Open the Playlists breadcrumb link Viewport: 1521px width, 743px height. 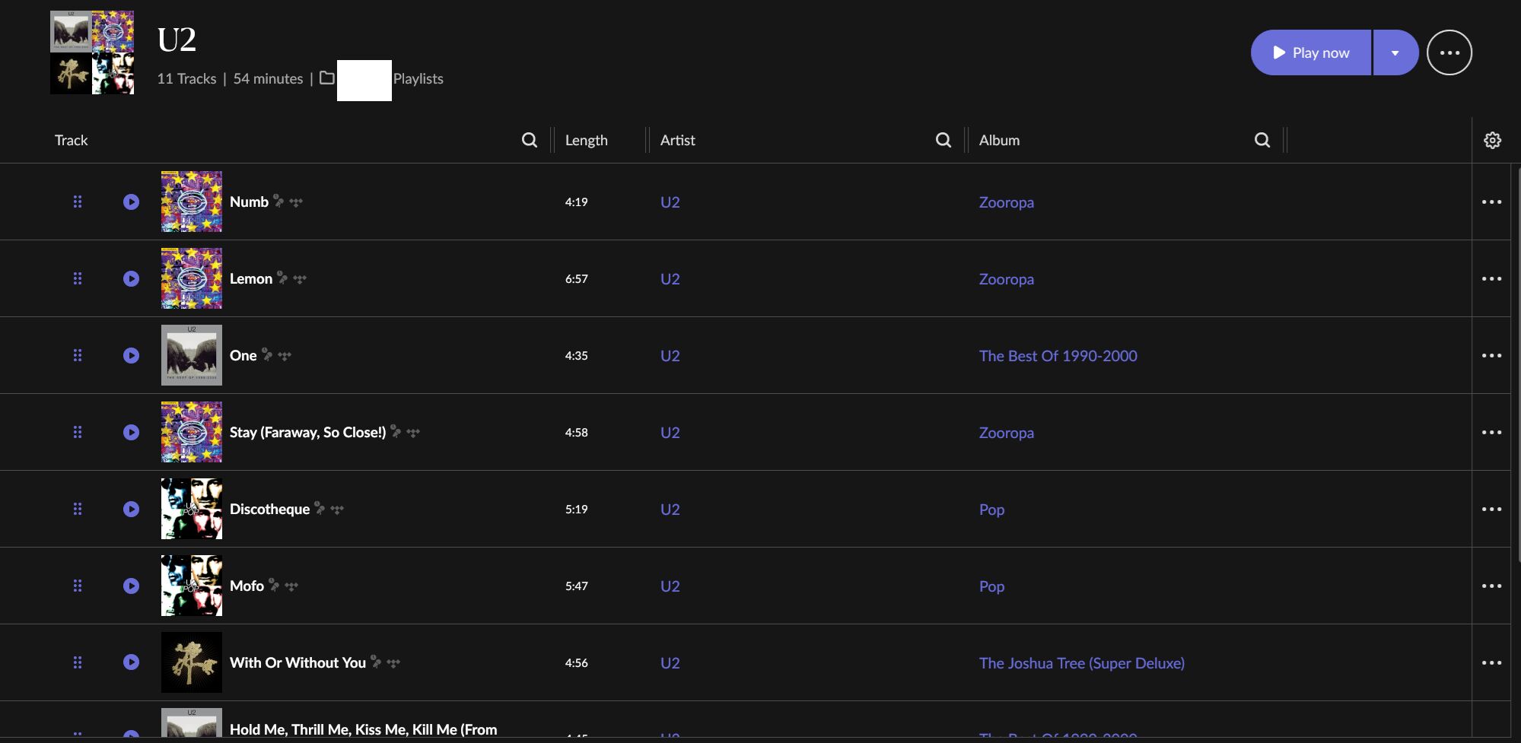[x=418, y=78]
